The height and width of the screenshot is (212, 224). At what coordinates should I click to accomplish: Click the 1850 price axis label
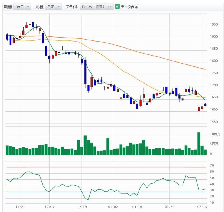pyautogui.click(x=214, y=49)
